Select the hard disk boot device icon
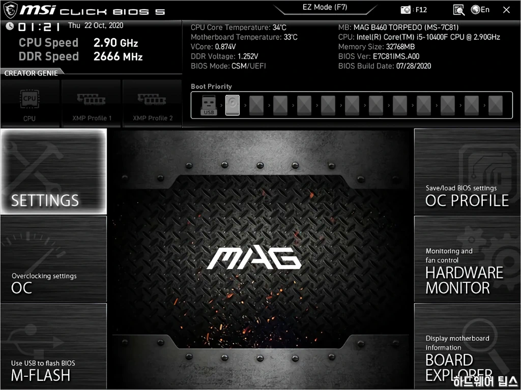Image resolution: width=521 pixels, height=390 pixels. (x=232, y=105)
